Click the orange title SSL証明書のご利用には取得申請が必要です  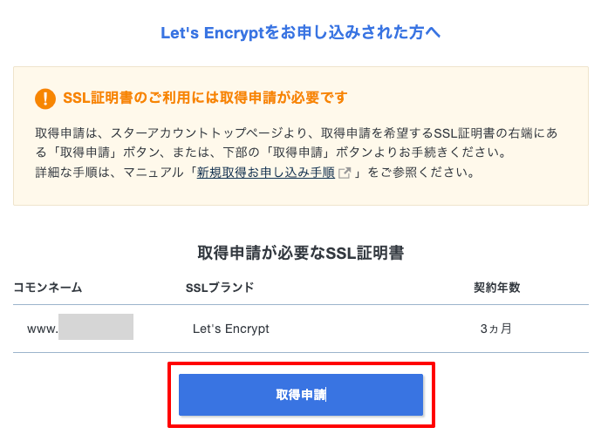pyautogui.click(x=205, y=98)
